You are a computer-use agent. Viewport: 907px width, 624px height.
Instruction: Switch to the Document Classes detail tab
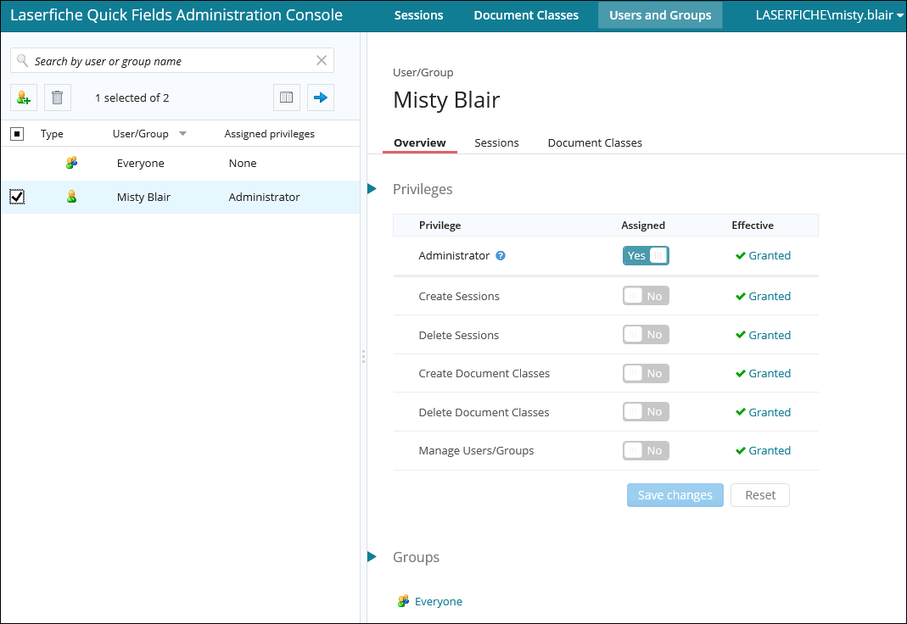pos(595,142)
